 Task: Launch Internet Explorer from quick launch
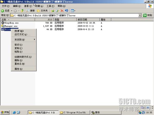pyautogui.click(x=14, y=112)
